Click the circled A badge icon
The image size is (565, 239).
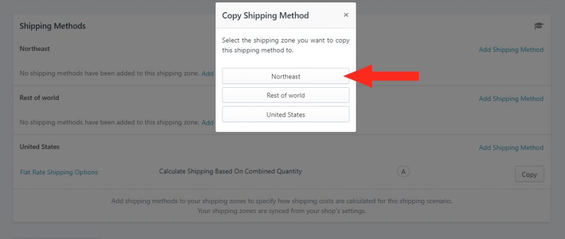click(x=403, y=172)
